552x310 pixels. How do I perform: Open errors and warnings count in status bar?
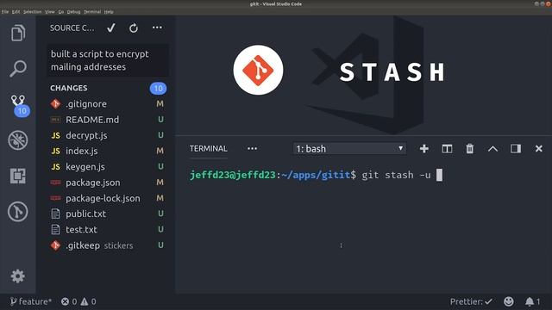click(x=78, y=301)
